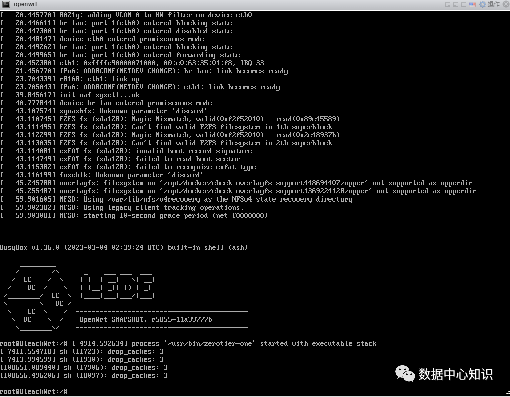Click the 8021q adding VLAN 0 line
Image resolution: width=510 pixels, height=397 pixels.
coord(127,15)
